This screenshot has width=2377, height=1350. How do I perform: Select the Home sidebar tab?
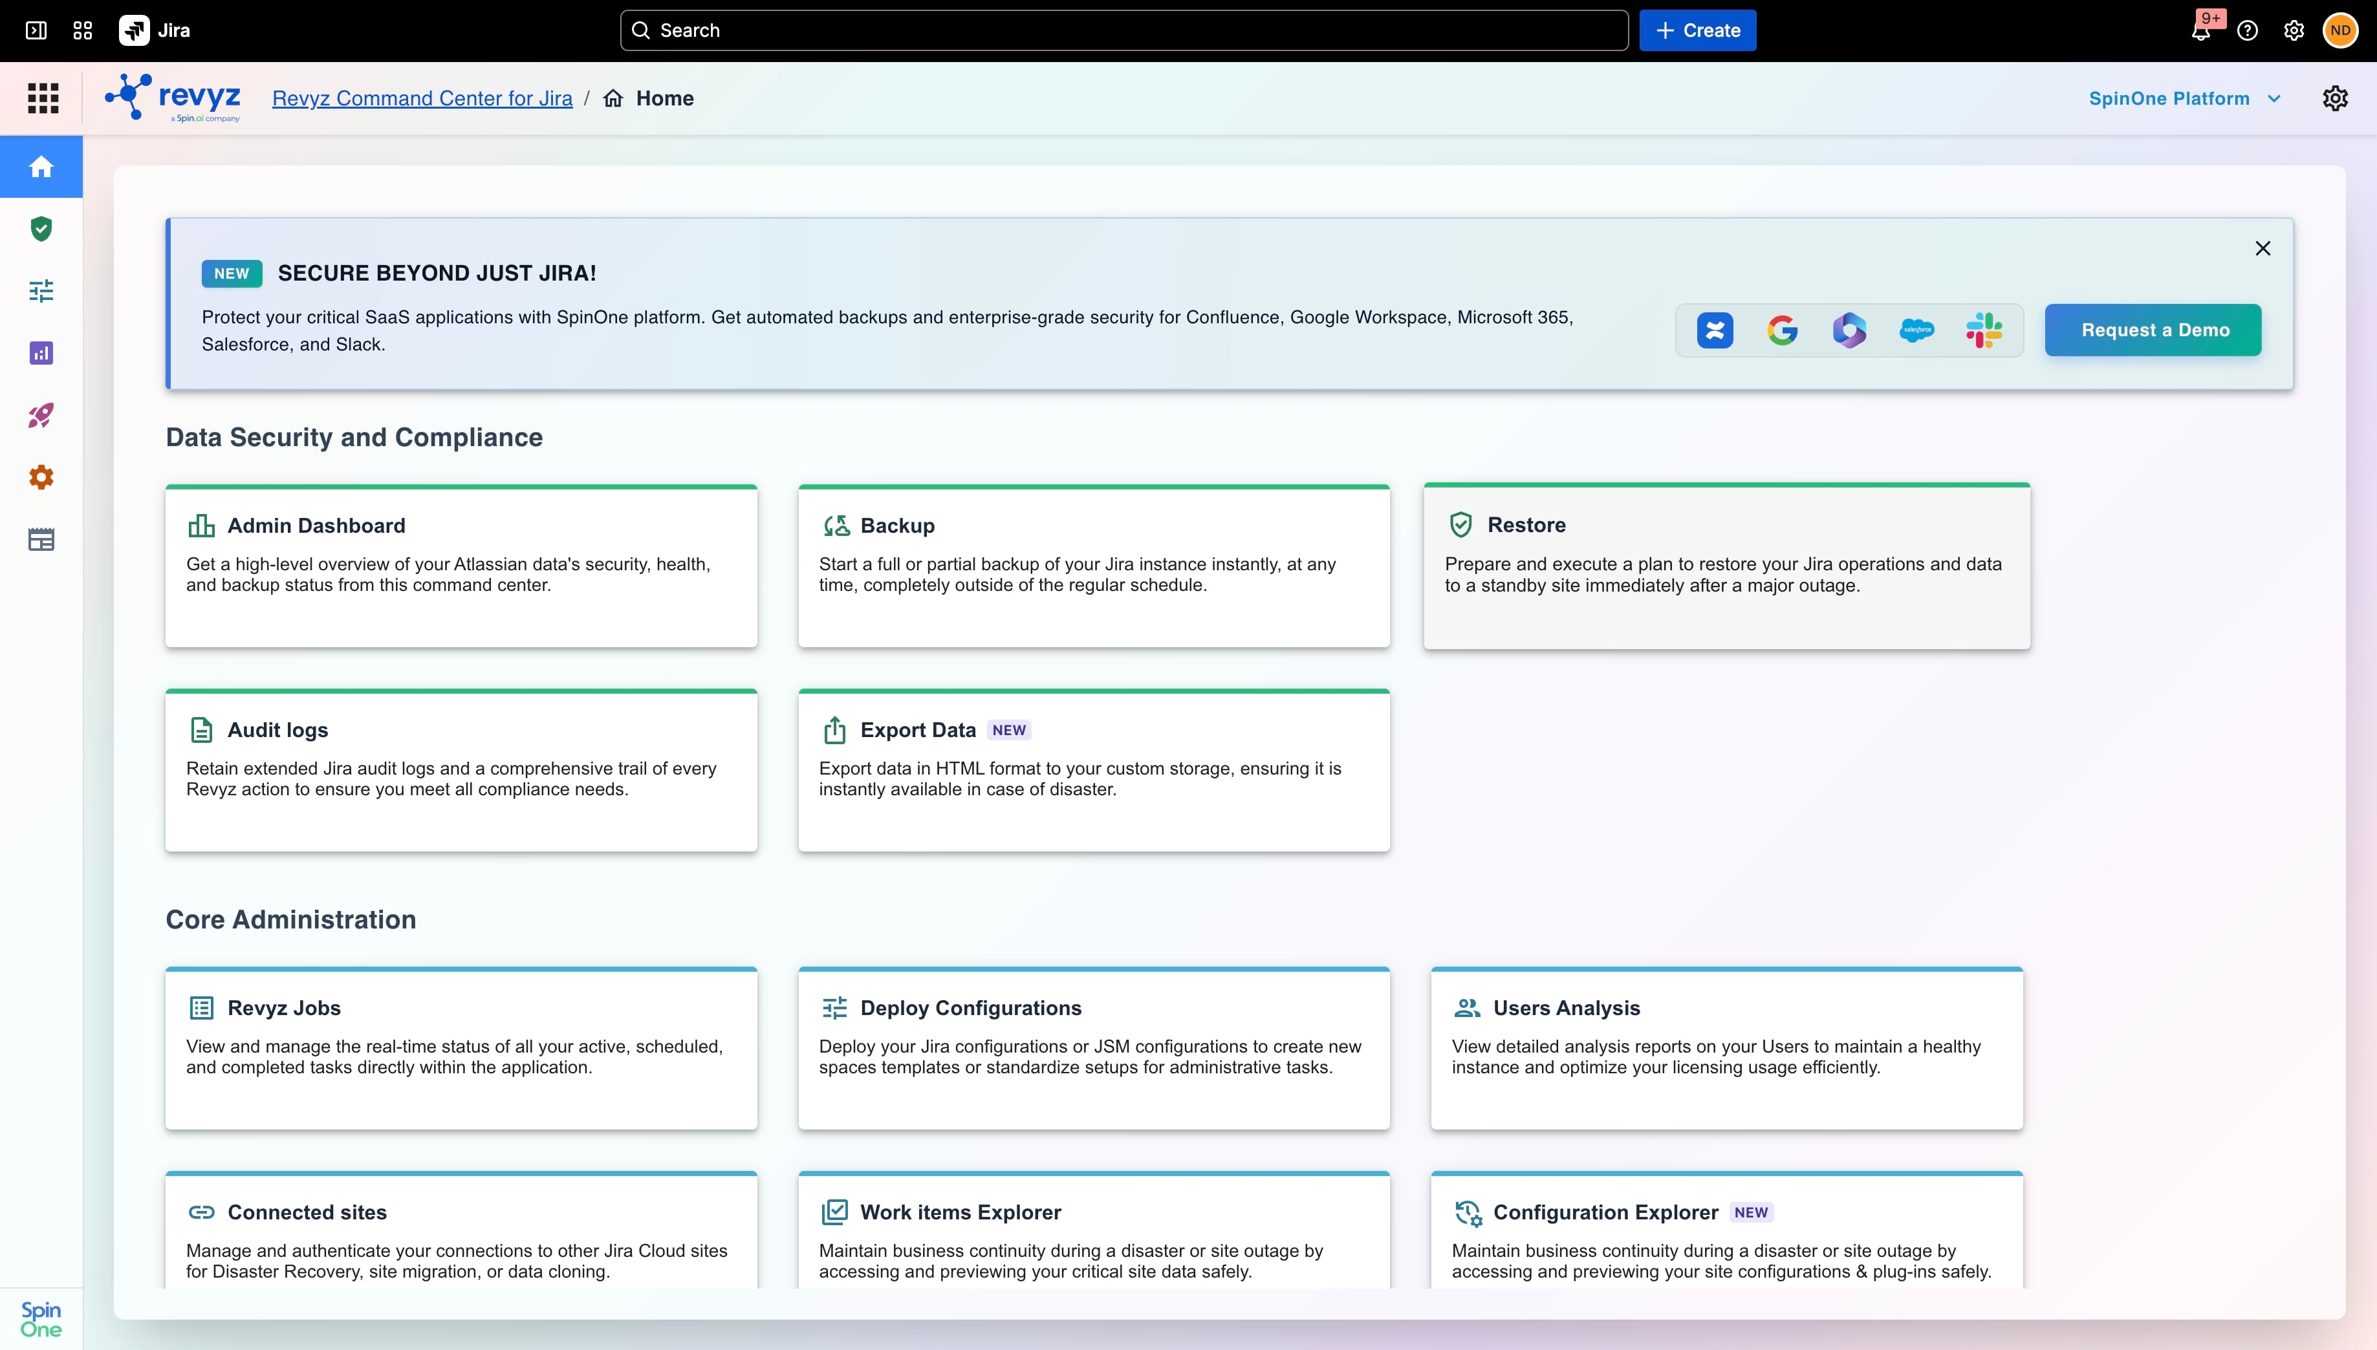[41, 167]
